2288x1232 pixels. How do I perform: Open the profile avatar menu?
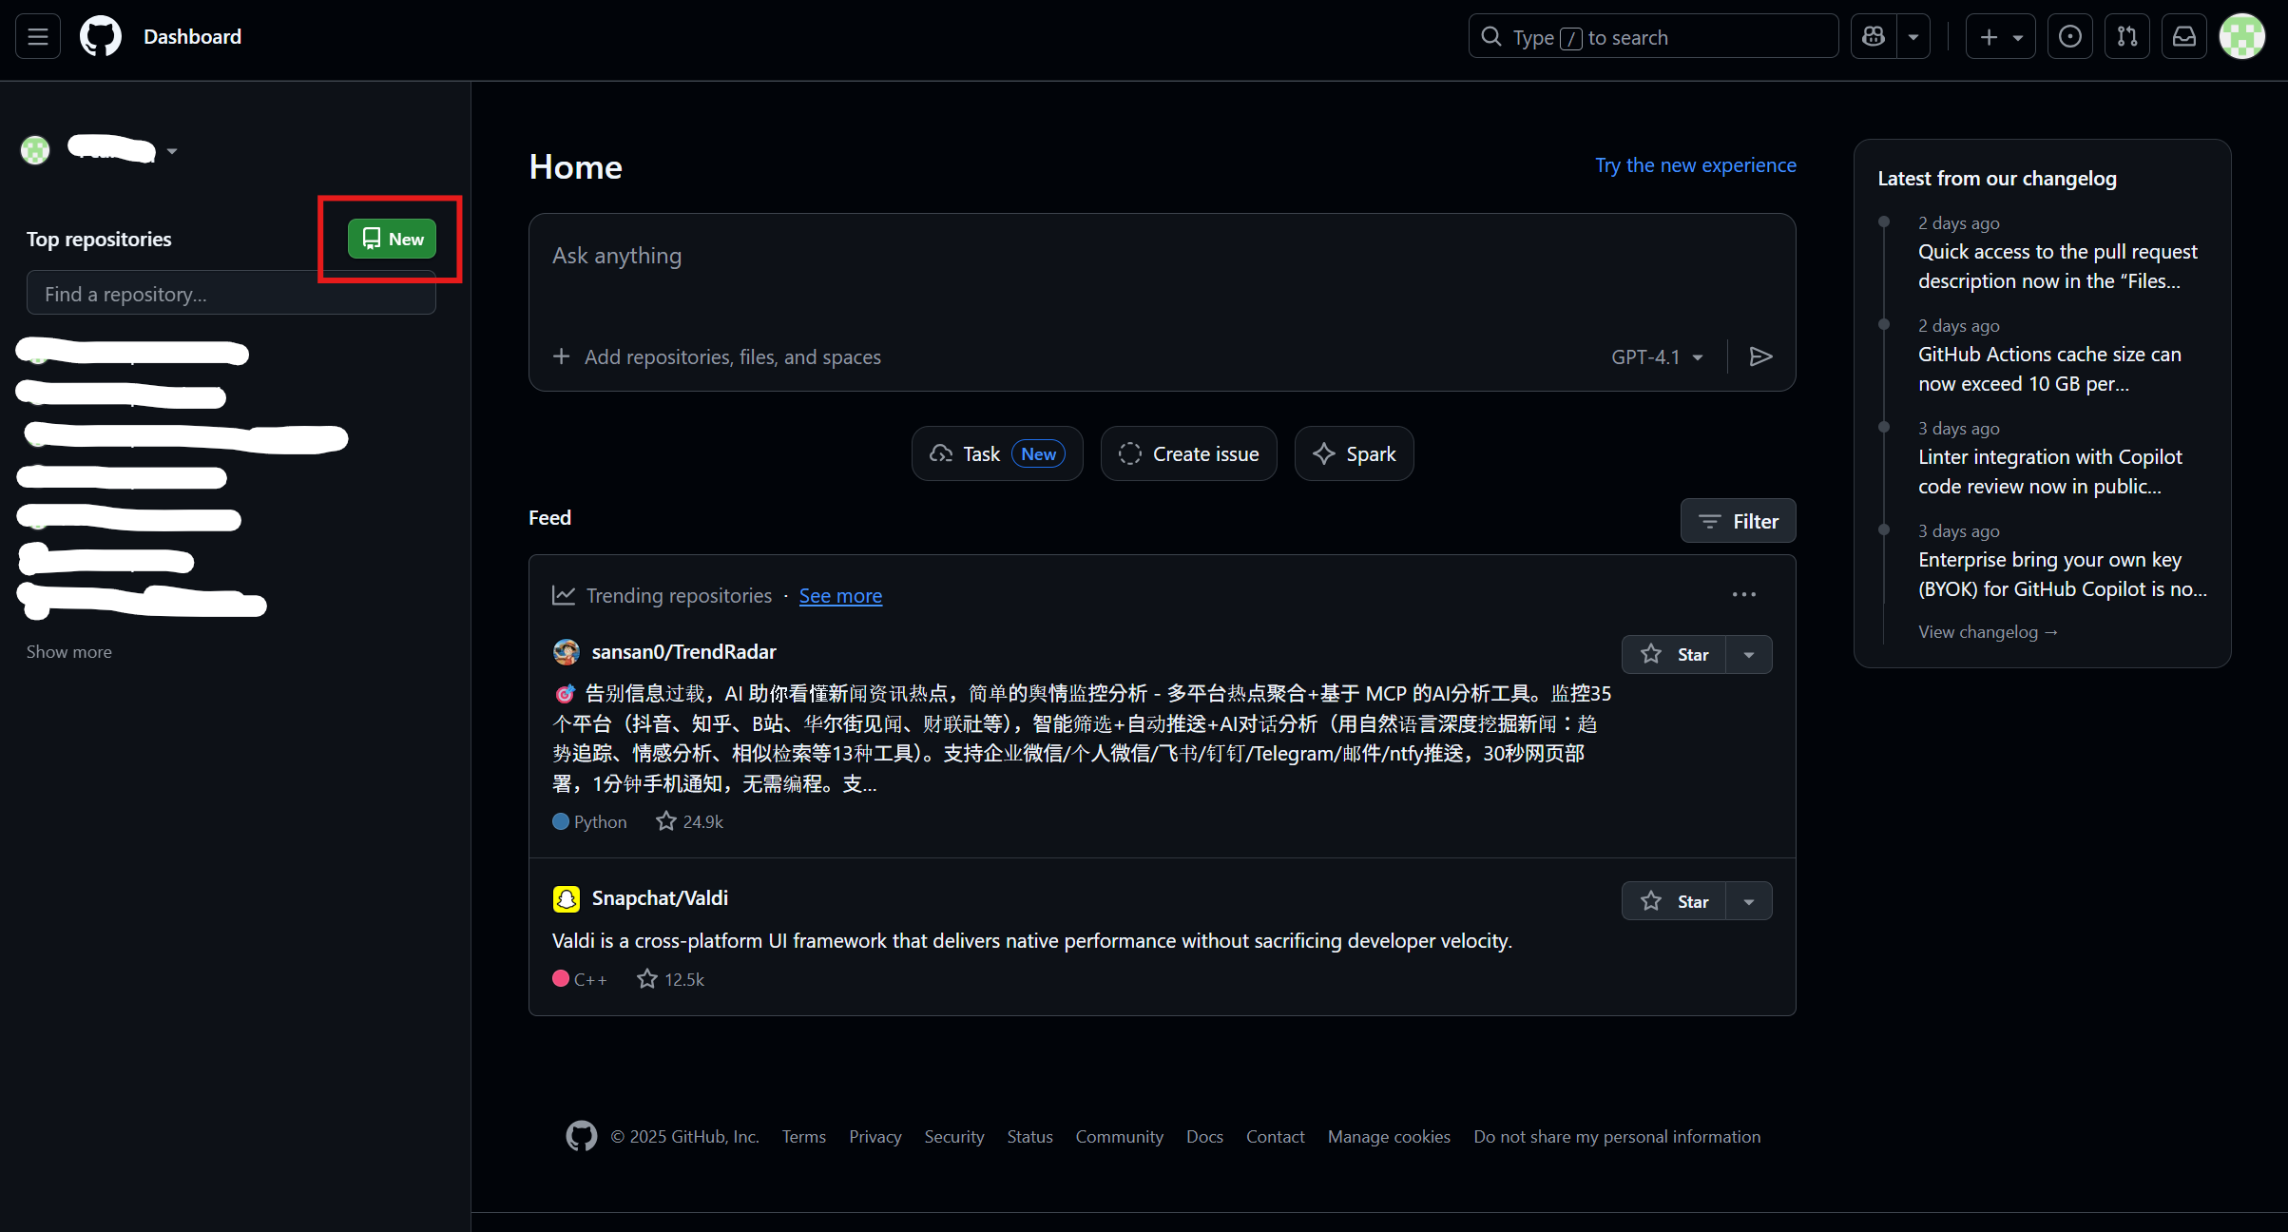pyautogui.click(x=2241, y=37)
